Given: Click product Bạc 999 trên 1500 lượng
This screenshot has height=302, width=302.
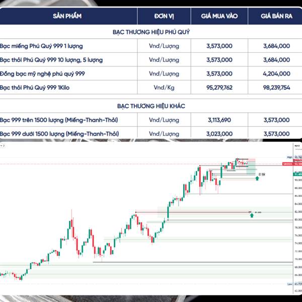Looking at the screenshot, I should (x=59, y=120).
